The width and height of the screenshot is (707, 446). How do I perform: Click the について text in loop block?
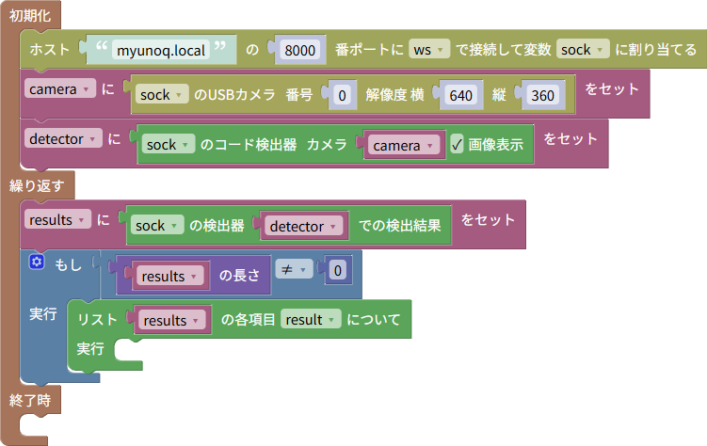[374, 319]
